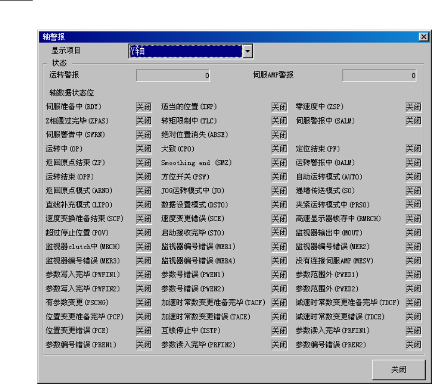
Task: Click the 关闭 indicator for 转矩限制中 (TLC)
Action: [x=279, y=121]
